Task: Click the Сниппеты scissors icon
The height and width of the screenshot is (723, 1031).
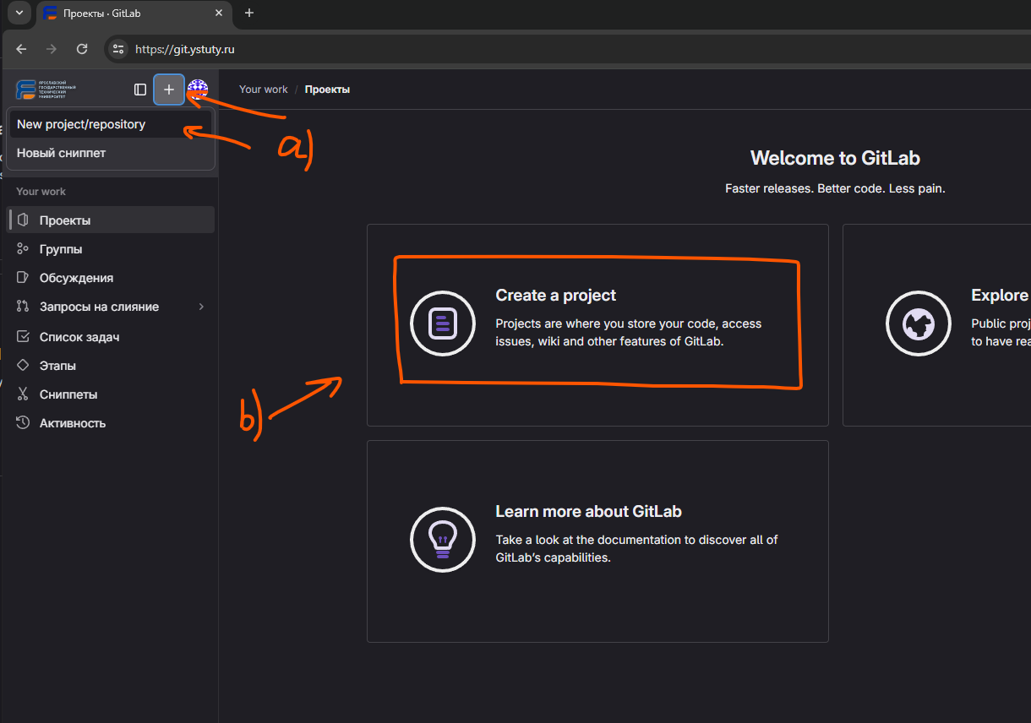Action: (x=23, y=394)
